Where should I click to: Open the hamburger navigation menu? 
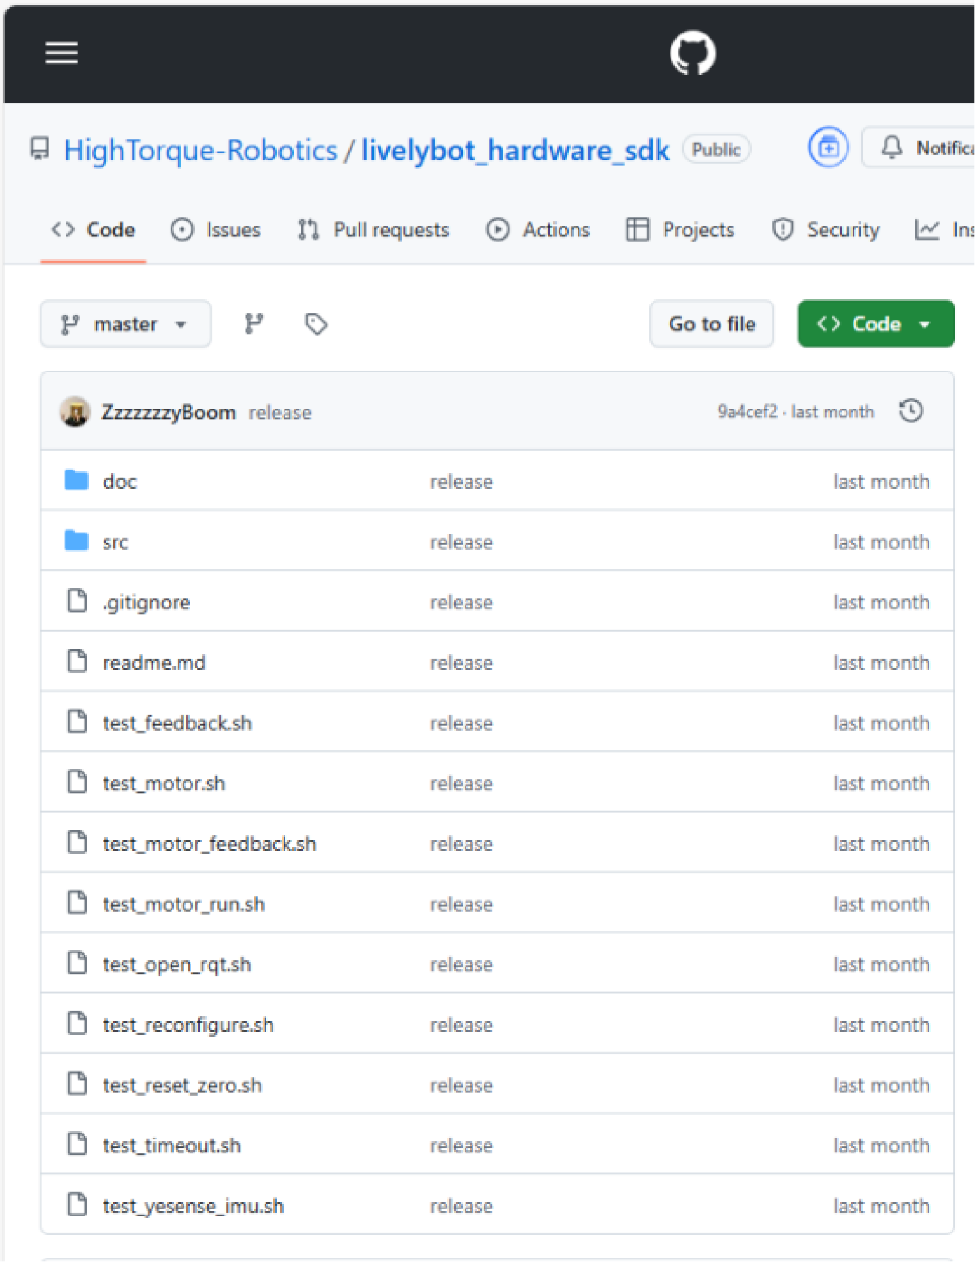coord(61,53)
